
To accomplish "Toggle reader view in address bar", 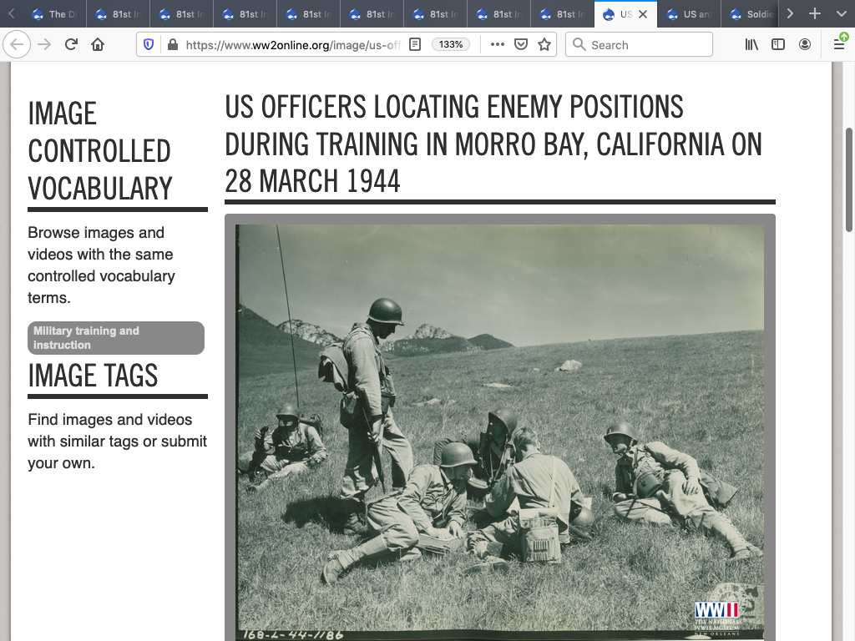I will point(415,45).
